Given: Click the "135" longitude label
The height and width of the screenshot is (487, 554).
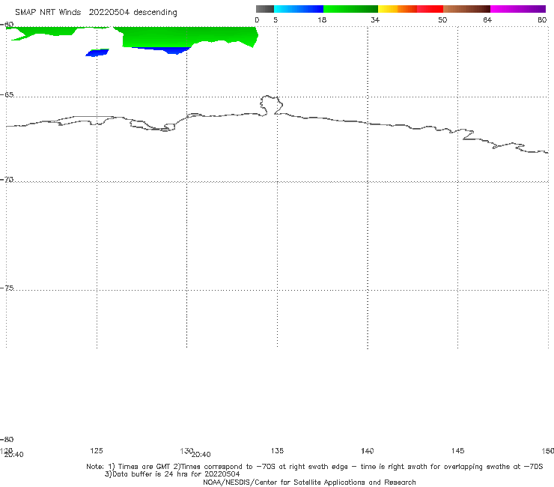Looking at the screenshot, I should (277, 450).
